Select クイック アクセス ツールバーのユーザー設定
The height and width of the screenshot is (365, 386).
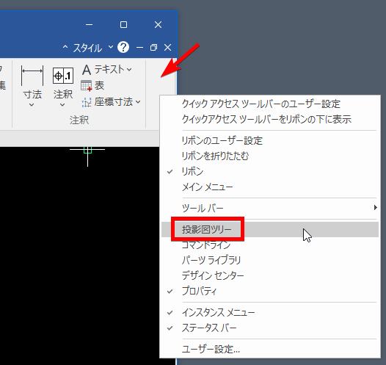[270, 104]
